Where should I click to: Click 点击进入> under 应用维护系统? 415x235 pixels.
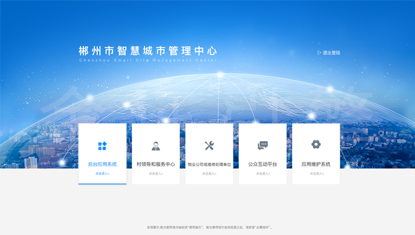click(316, 174)
